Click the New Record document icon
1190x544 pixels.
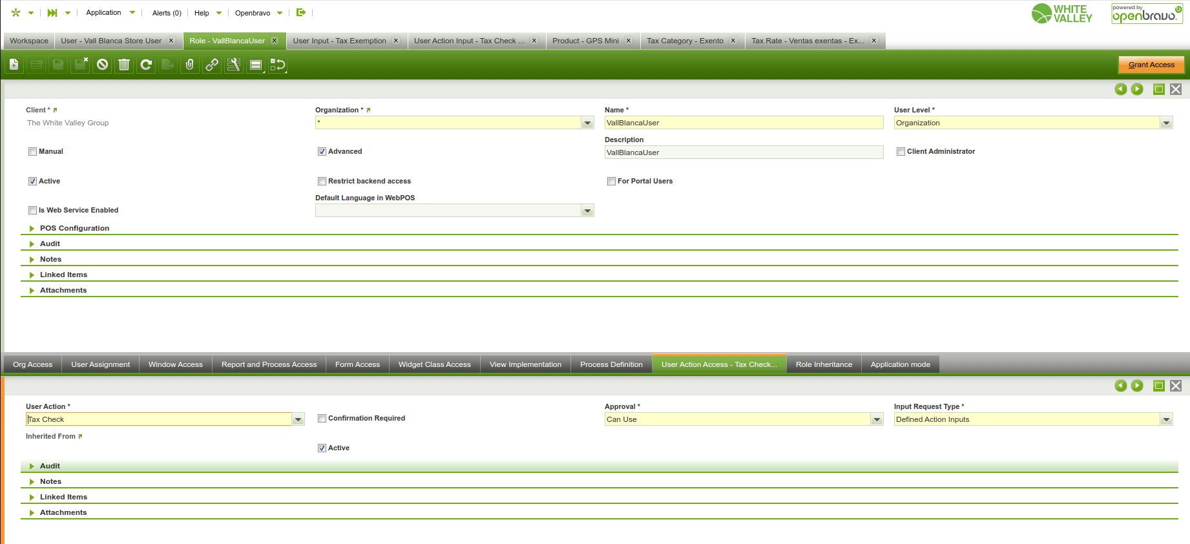pyautogui.click(x=14, y=65)
